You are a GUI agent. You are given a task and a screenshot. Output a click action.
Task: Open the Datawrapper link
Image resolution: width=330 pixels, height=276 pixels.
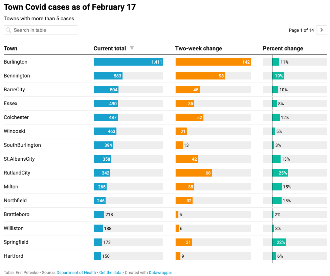coord(160,272)
